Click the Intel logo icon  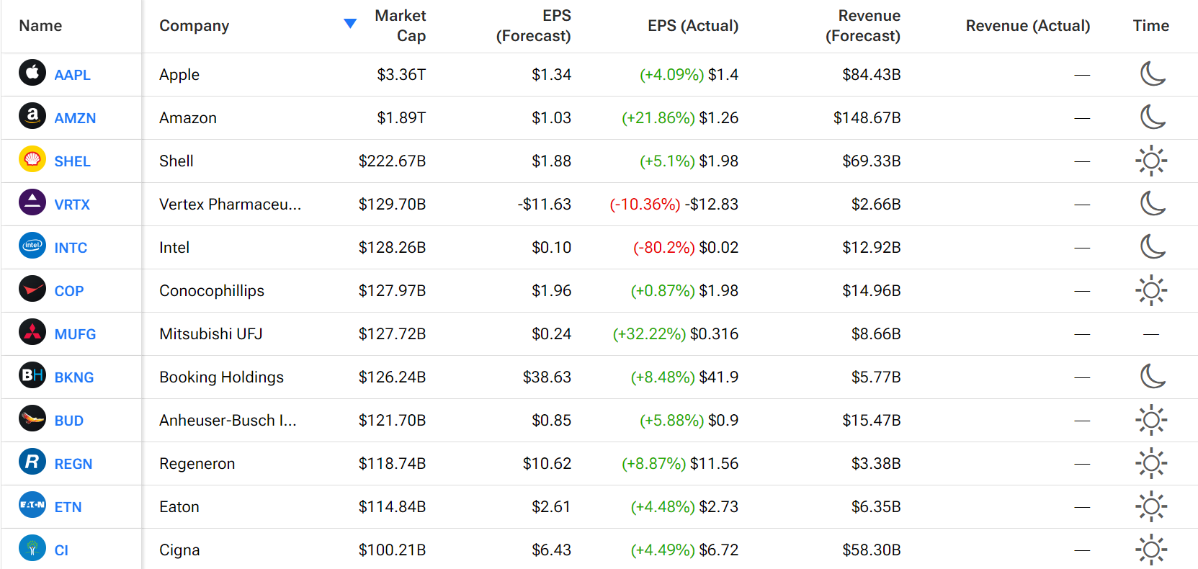[32, 246]
